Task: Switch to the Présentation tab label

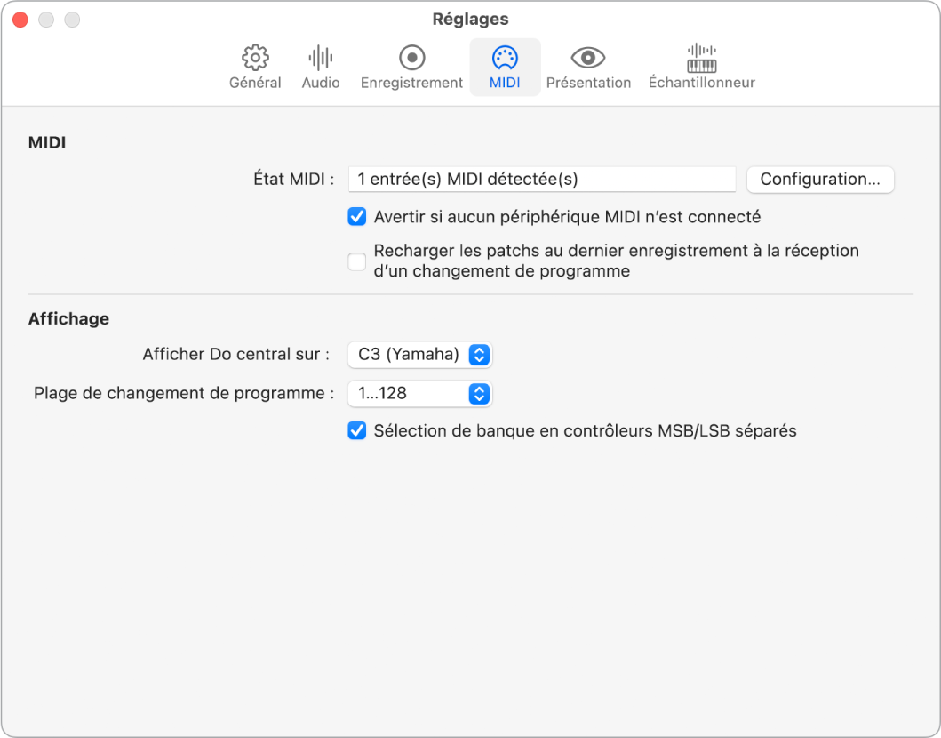Action: click(x=588, y=83)
